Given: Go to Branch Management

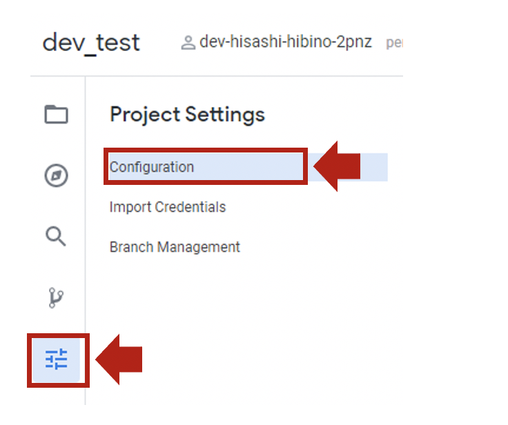Looking at the screenshot, I should pyautogui.click(x=175, y=247).
